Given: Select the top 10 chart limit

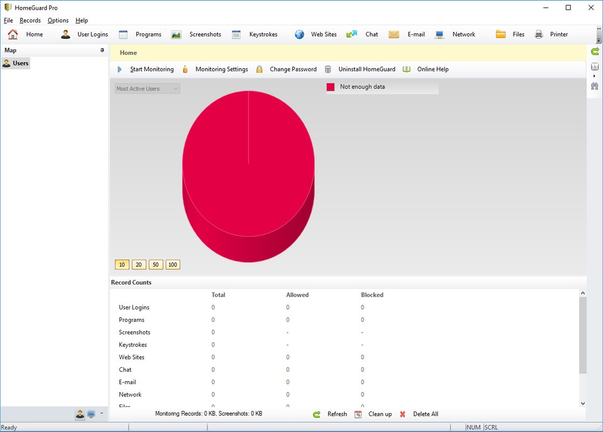Looking at the screenshot, I should [x=122, y=265].
